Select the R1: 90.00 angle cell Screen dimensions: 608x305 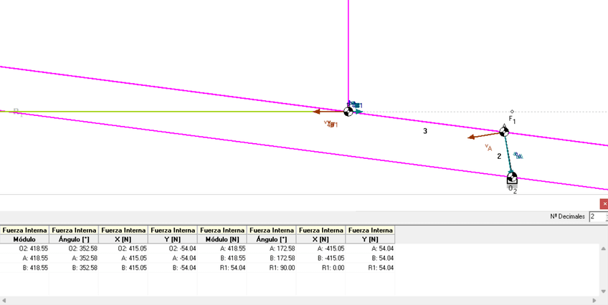coord(271,267)
